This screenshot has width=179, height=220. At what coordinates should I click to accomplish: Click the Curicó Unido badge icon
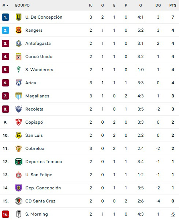pyautogui.click(x=19, y=57)
